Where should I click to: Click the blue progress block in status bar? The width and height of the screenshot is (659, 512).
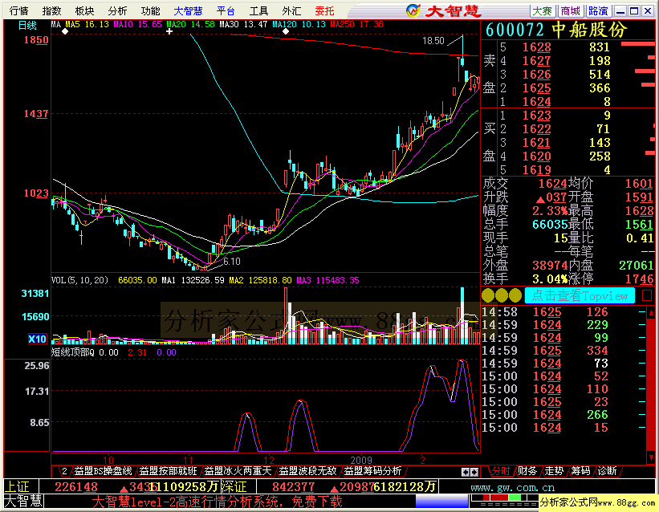pos(441,501)
